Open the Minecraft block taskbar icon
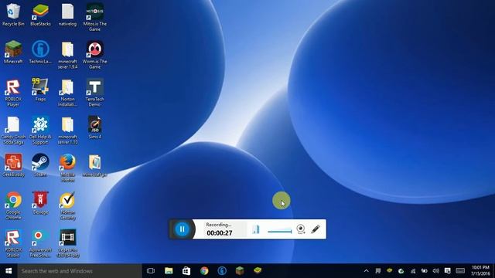Screen dimensions: 495x278 (x=240, y=271)
